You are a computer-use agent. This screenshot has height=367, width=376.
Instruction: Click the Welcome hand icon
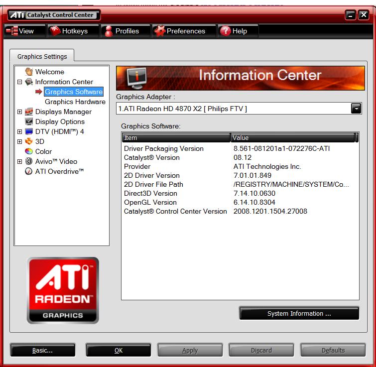coord(29,71)
